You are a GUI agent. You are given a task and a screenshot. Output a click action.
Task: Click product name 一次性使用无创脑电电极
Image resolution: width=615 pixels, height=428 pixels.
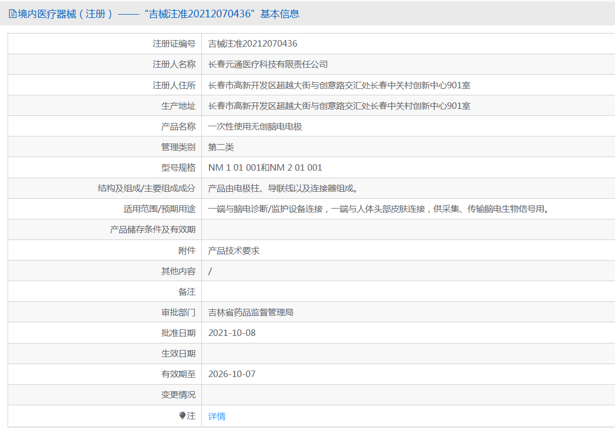click(255, 126)
